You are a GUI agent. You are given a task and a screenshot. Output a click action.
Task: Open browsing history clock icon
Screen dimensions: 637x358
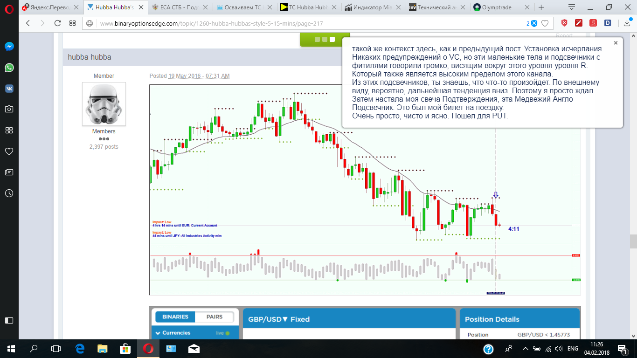tap(9, 193)
